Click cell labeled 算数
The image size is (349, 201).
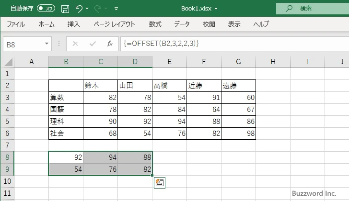point(66,98)
